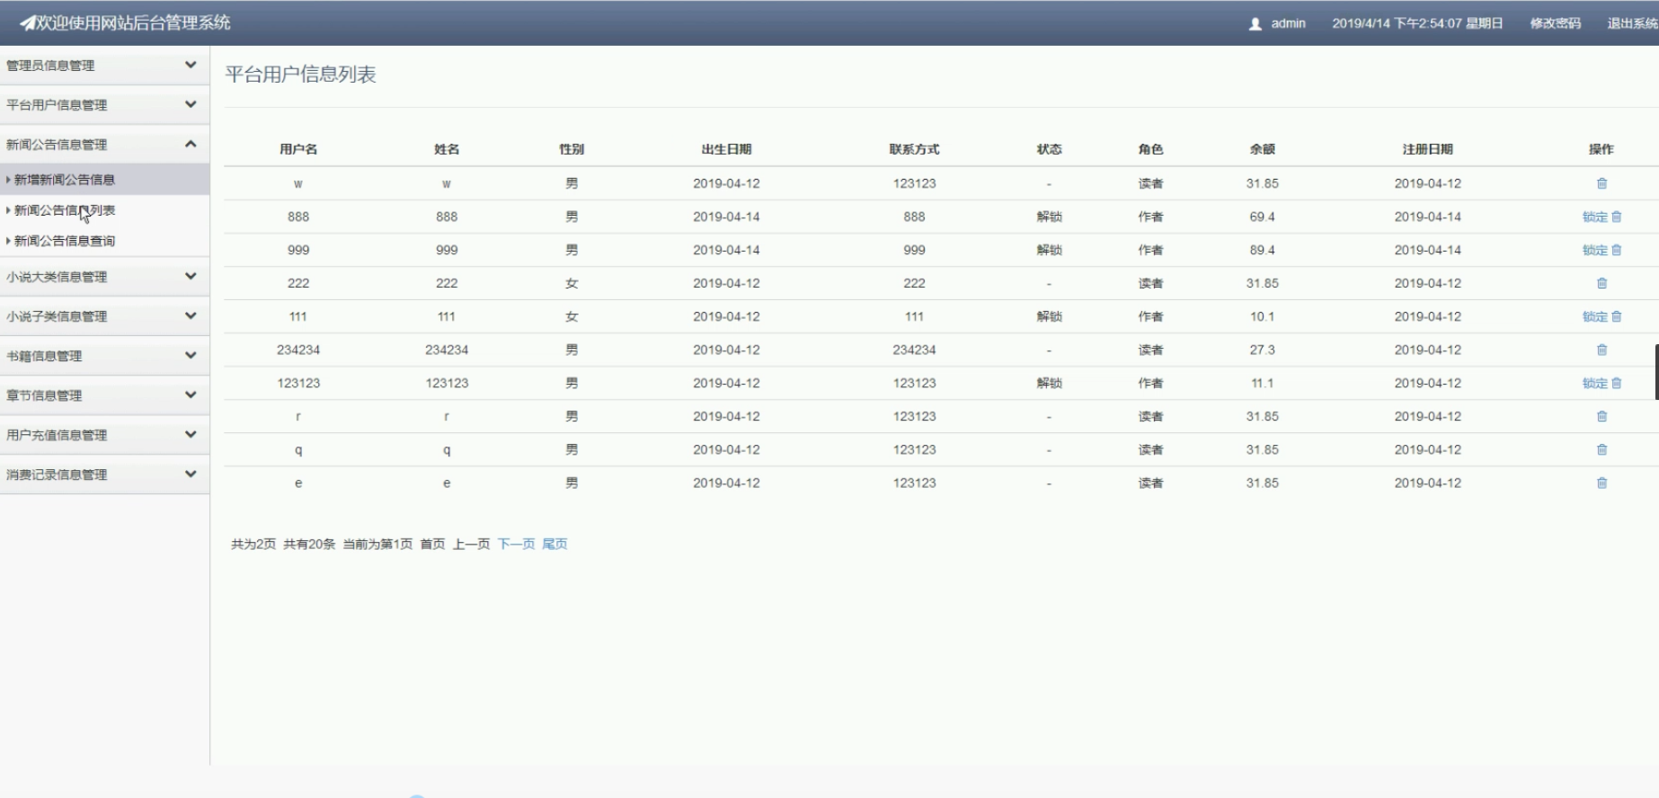Click trash icon in row 999
The height and width of the screenshot is (798, 1659).
pos(1617,250)
